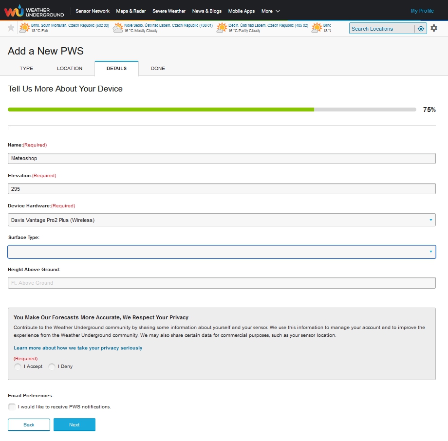Click the locate me target icon

pyautogui.click(x=421, y=29)
